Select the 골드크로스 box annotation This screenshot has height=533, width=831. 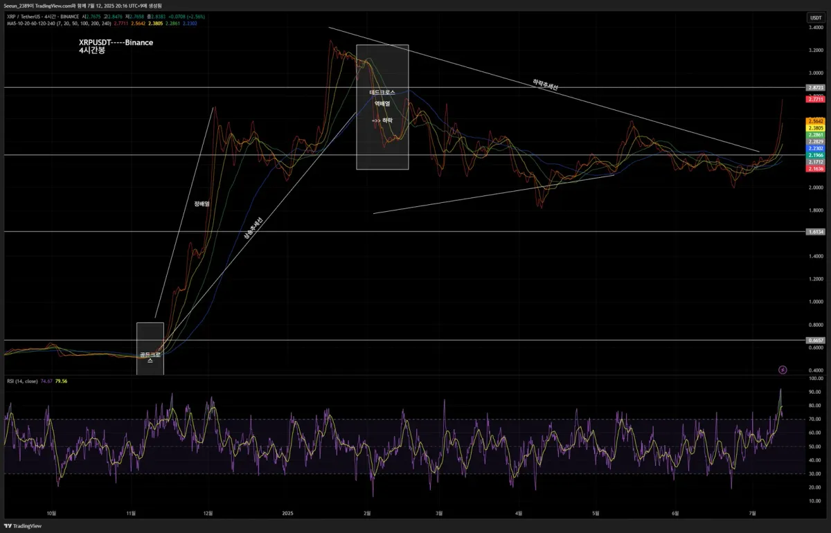tap(150, 349)
